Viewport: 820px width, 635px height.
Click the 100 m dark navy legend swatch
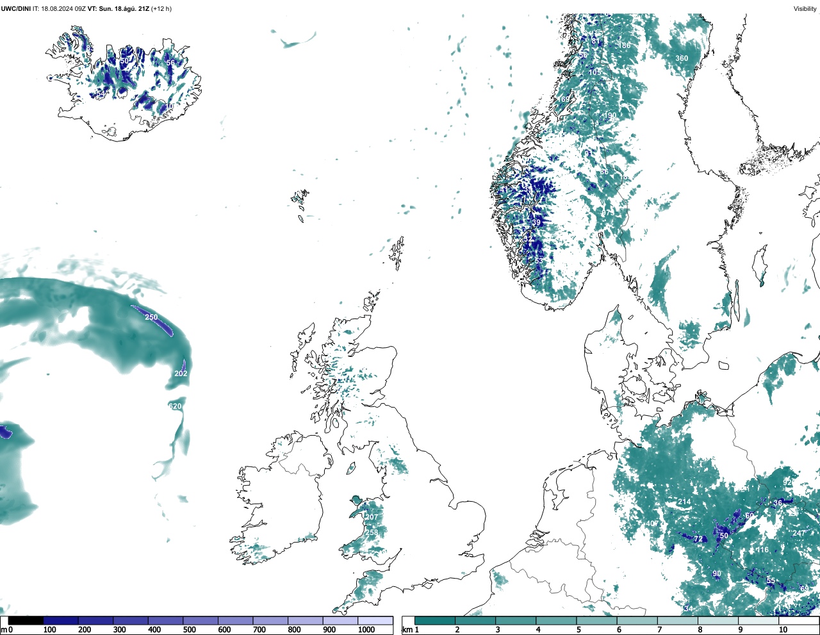pyautogui.click(x=61, y=620)
